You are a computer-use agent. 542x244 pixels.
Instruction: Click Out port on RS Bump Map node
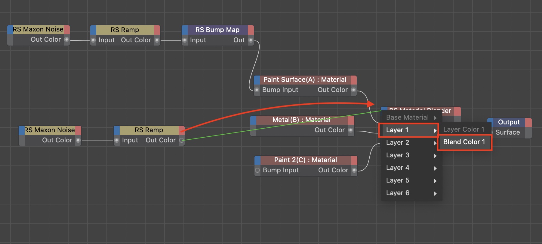251,40
